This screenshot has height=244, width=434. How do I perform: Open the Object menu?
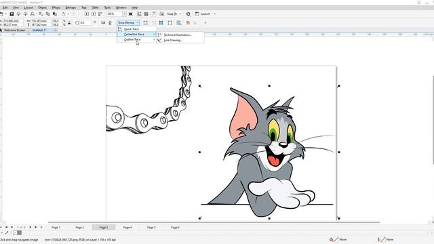pyautogui.click(x=42, y=7)
